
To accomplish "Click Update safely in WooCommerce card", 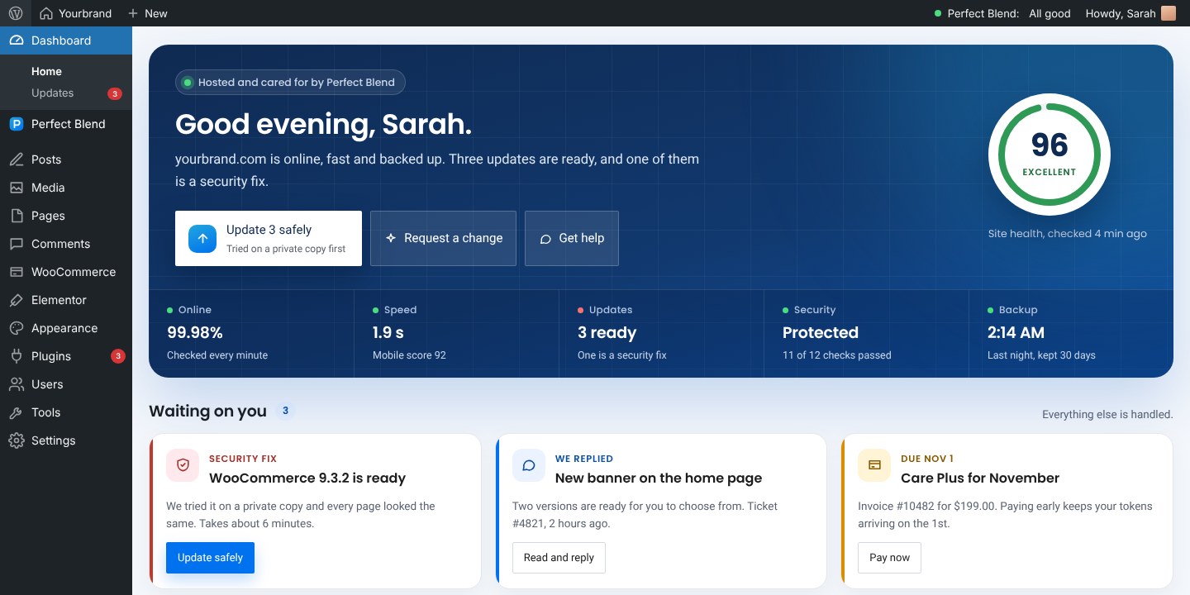I will [210, 558].
